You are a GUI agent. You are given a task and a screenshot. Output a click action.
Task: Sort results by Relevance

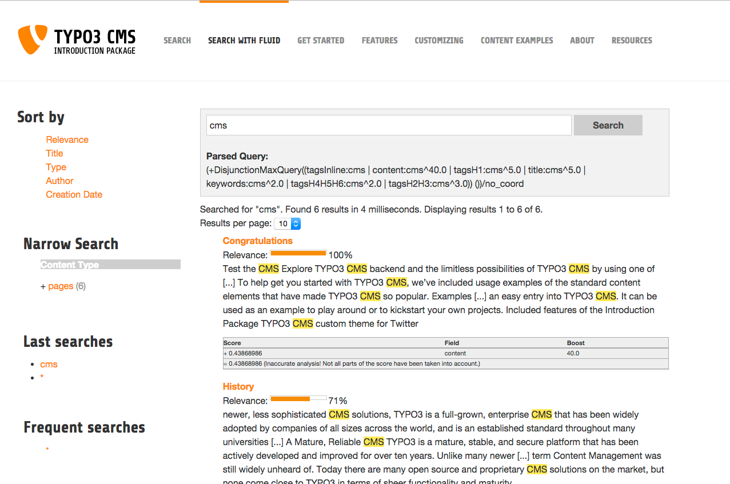pos(67,139)
